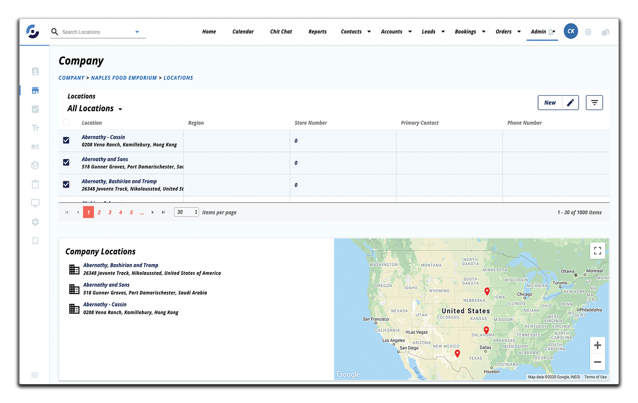Jump to the last page arrow
Screen dimensions: 638x403
coord(164,212)
